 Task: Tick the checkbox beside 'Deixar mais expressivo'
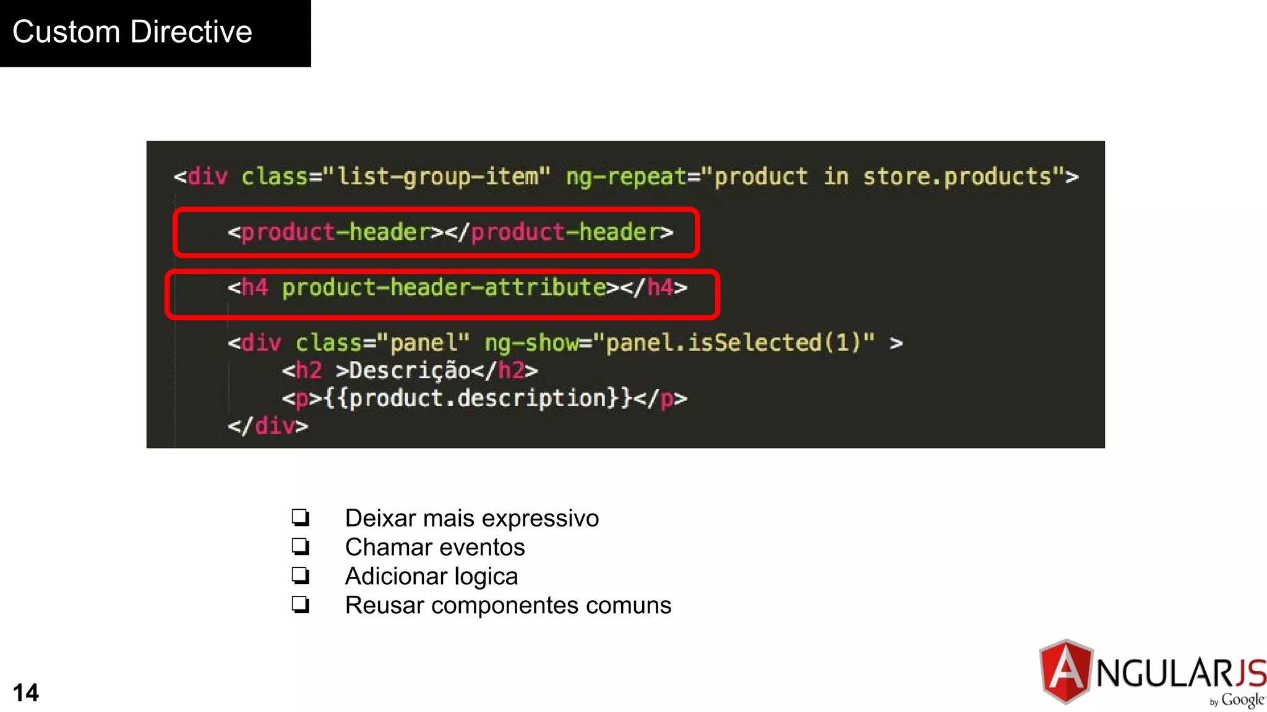[x=301, y=517]
